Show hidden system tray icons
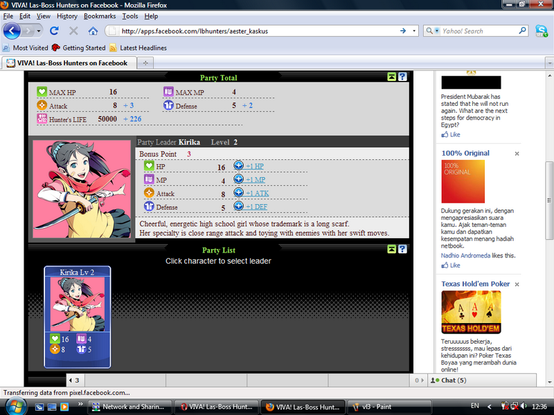554x415 pixels. [490, 407]
